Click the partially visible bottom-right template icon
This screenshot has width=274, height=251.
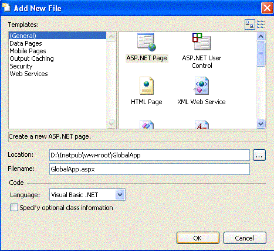click(x=202, y=125)
